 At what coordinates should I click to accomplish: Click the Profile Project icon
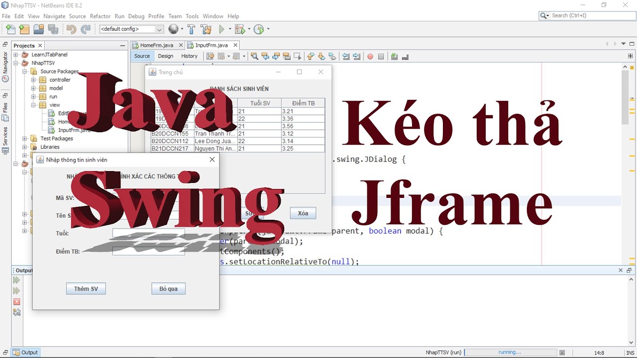pos(259,29)
